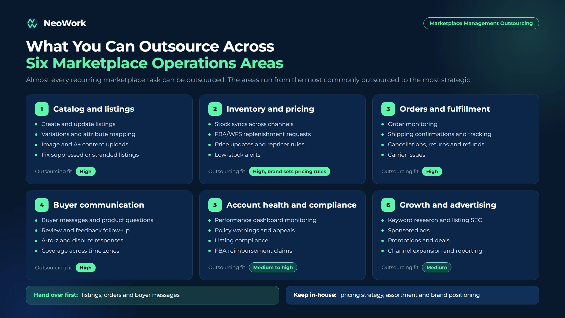565x318 pixels.
Task: Select the 'Inventory and pricing' heading
Action: click(x=270, y=109)
